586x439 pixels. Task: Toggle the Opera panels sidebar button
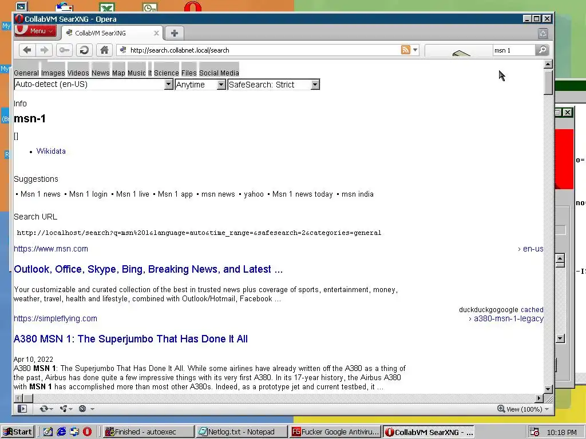(22, 409)
